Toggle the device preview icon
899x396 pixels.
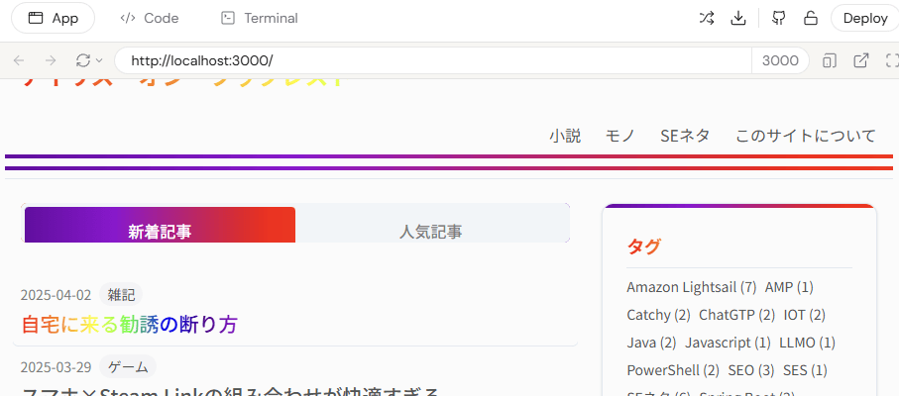[x=829, y=60]
